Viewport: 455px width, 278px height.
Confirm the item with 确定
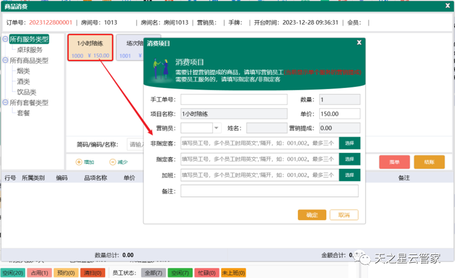click(312, 215)
